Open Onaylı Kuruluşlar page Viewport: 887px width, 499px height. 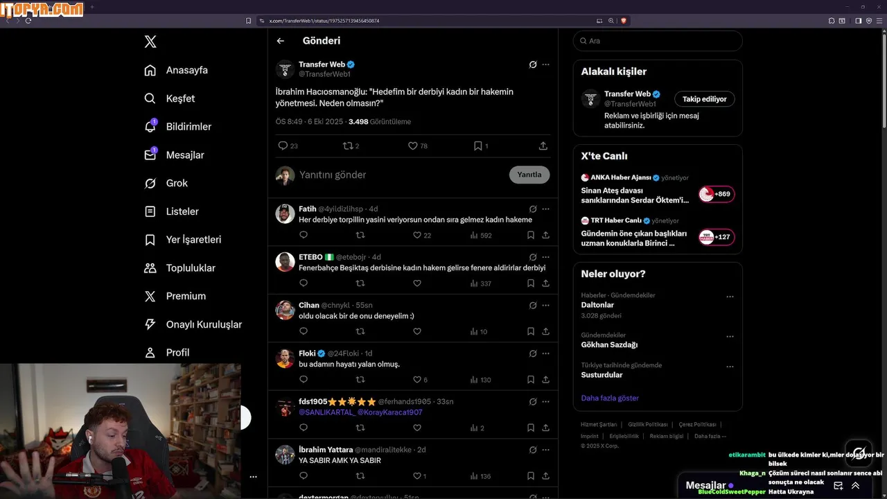pos(193,324)
